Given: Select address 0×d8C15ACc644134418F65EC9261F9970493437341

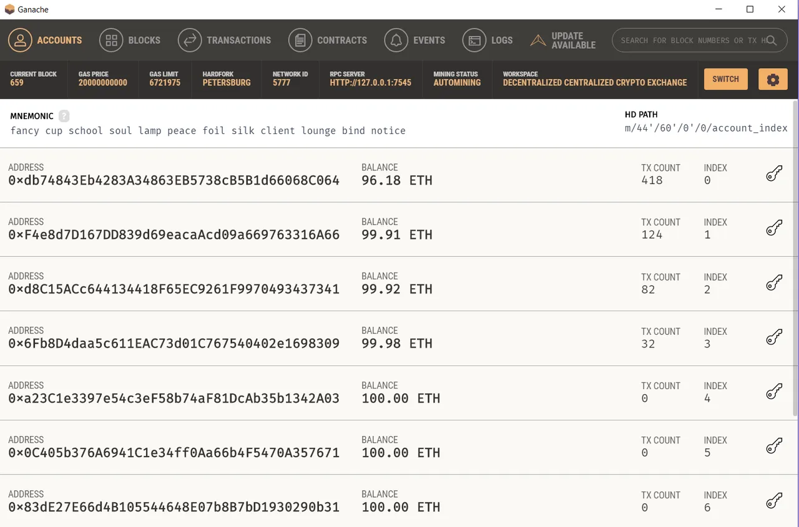Looking at the screenshot, I should coord(174,289).
